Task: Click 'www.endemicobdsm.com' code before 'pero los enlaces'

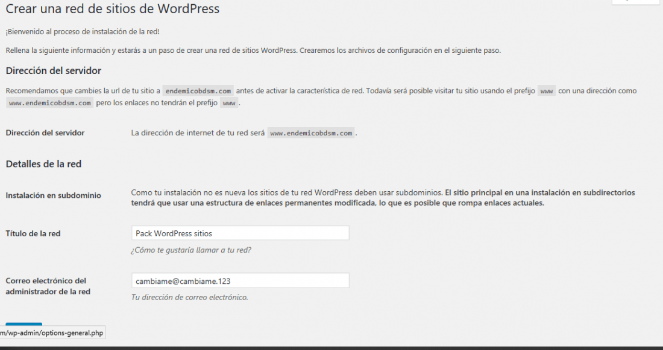Action: click(x=50, y=103)
